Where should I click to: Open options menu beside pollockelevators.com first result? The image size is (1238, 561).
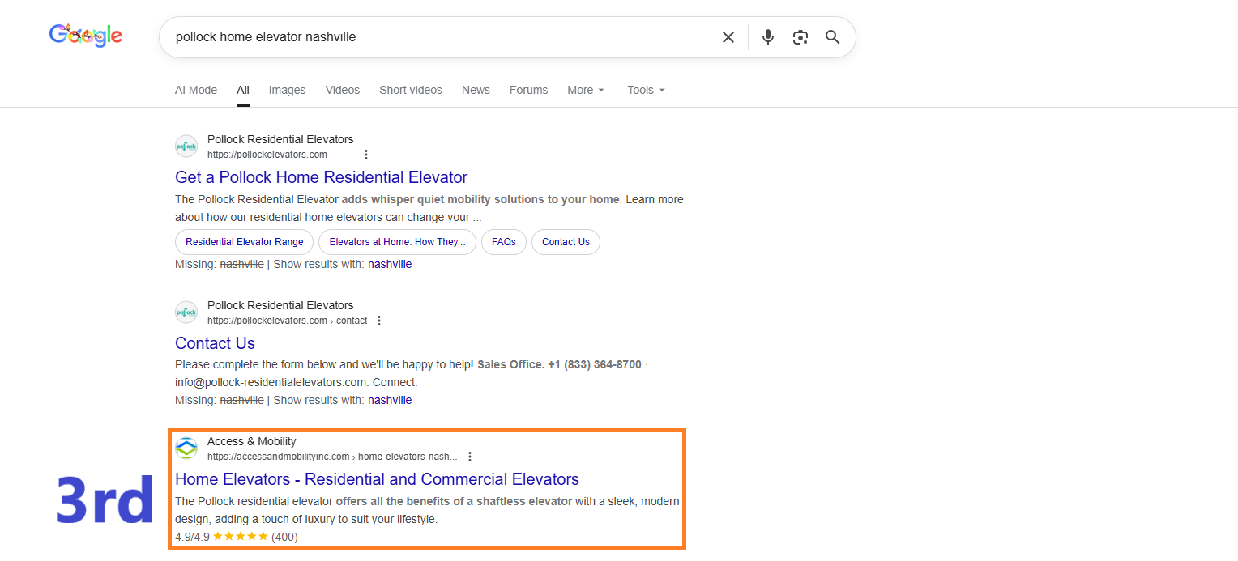tap(366, 155)
